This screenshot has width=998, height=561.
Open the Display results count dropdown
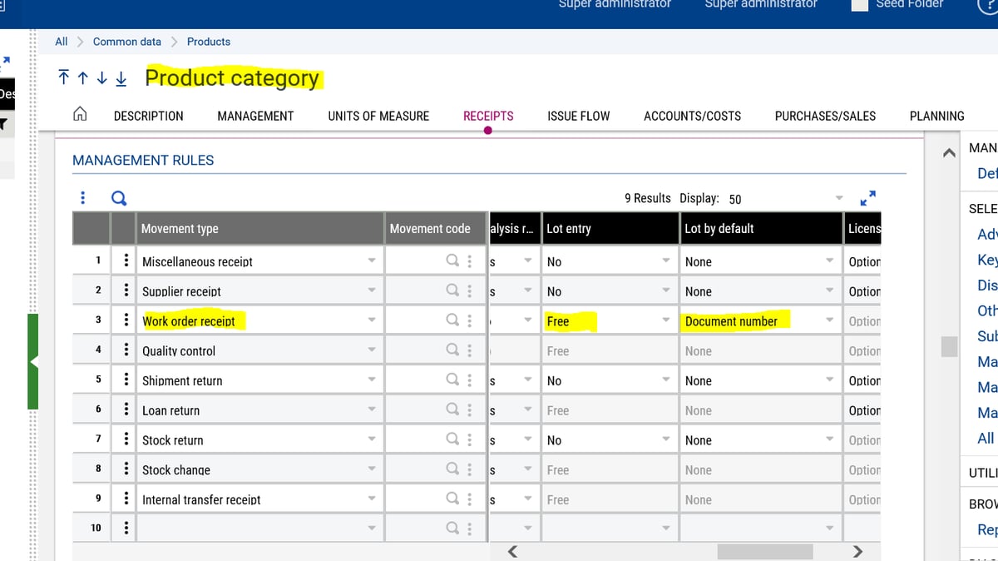838,198
